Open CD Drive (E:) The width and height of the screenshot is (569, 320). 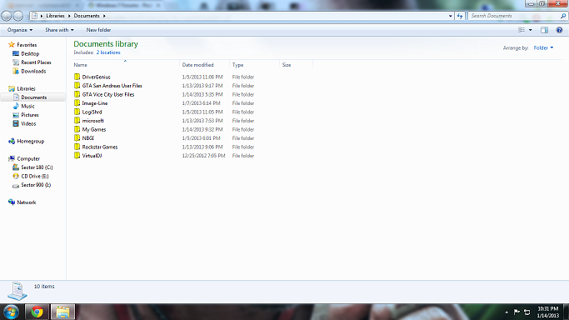pos(34,176)
